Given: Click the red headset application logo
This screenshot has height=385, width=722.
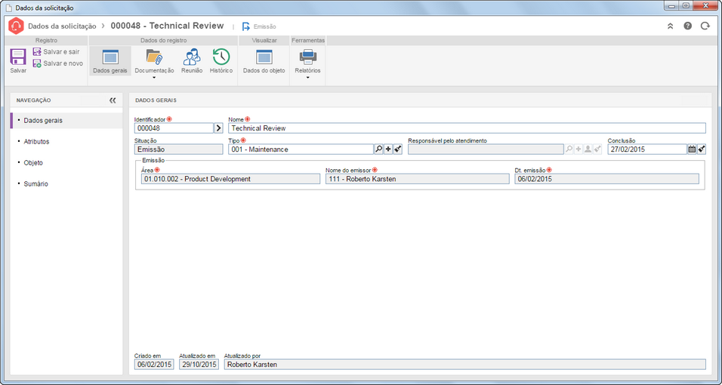Looking at the screenshot, I should (16, 26).
